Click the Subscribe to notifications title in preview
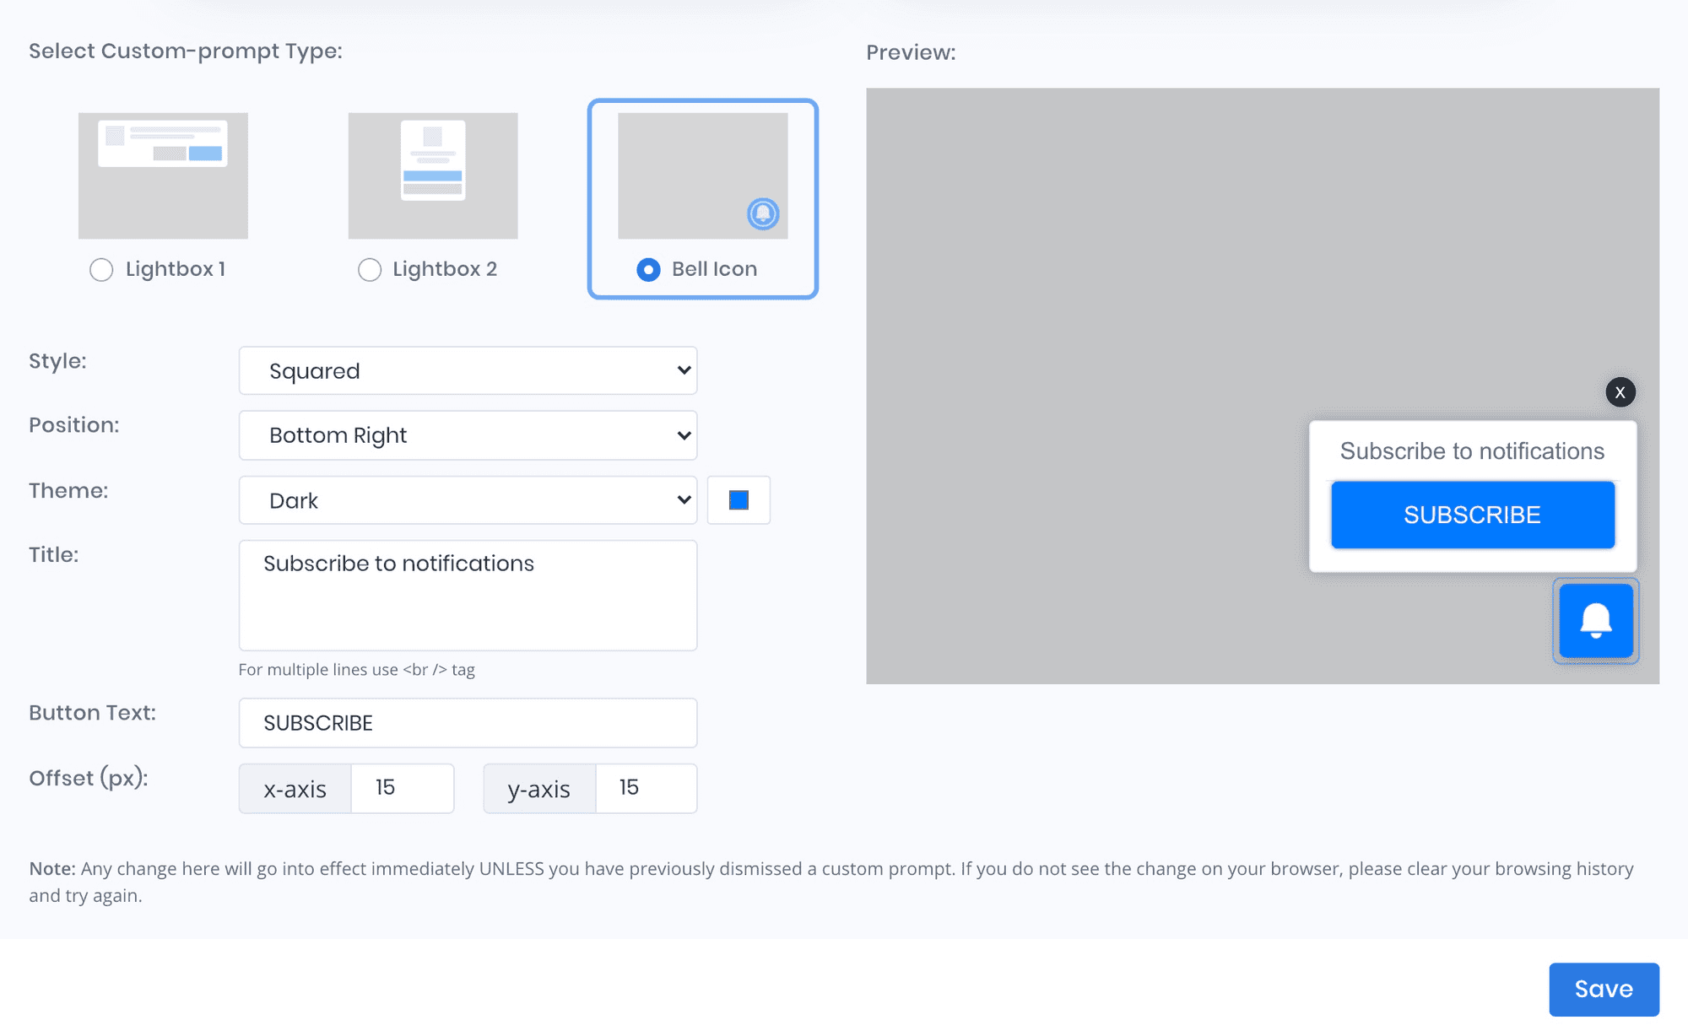This screenshot has width=1688, height=1036. click(x=1472, y=451)
